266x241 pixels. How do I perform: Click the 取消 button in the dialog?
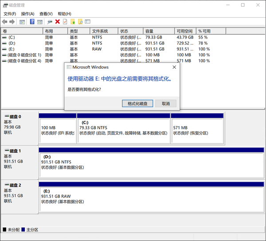click(x=166, y=103)
